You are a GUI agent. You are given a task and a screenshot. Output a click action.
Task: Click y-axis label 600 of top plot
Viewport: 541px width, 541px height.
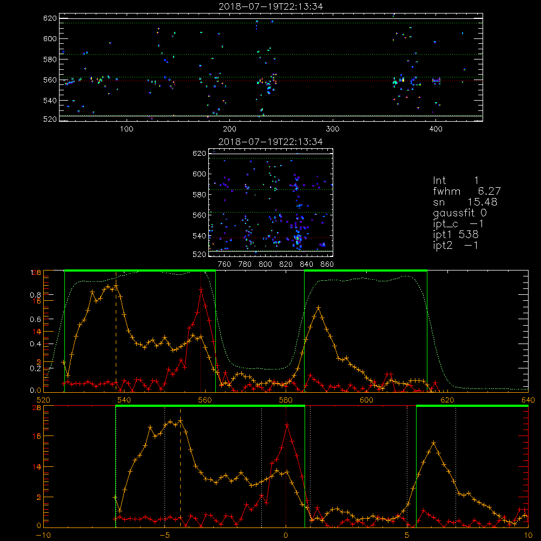[x=50, y=38]
